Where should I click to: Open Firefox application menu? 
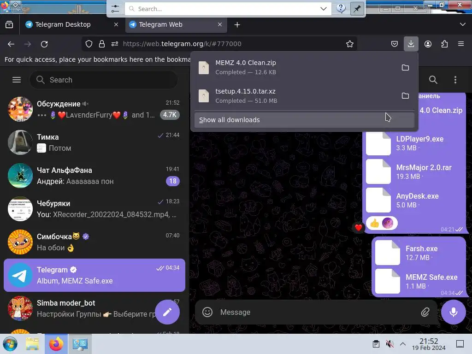[x=461, y=44]
